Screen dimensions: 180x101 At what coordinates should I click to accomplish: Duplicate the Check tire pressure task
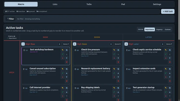(x=118, y=50)
